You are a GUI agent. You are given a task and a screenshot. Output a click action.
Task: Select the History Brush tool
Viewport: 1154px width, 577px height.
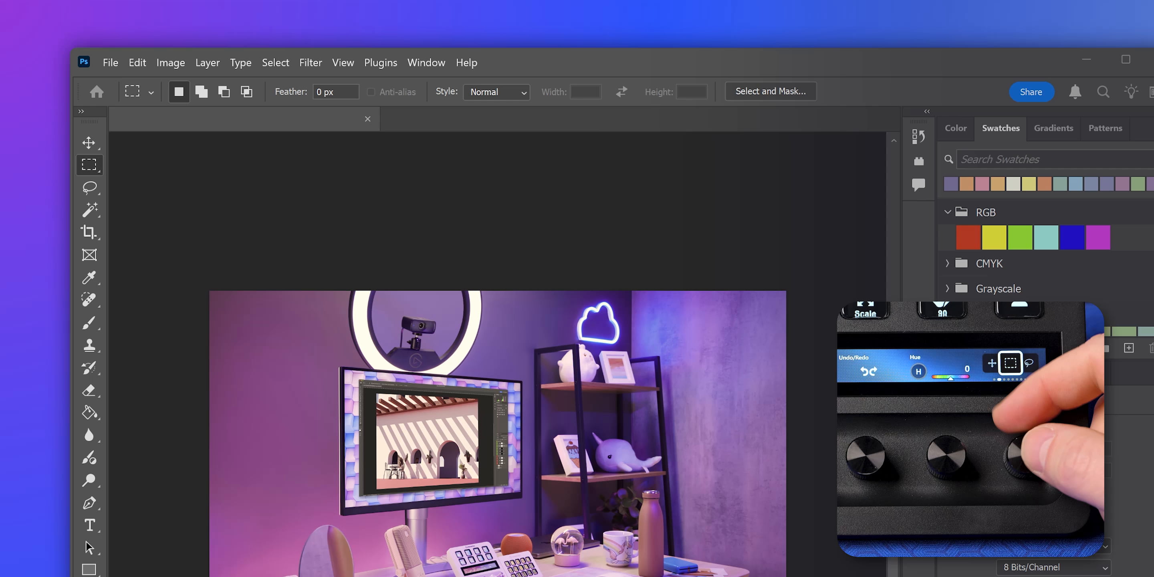point(89,368)
